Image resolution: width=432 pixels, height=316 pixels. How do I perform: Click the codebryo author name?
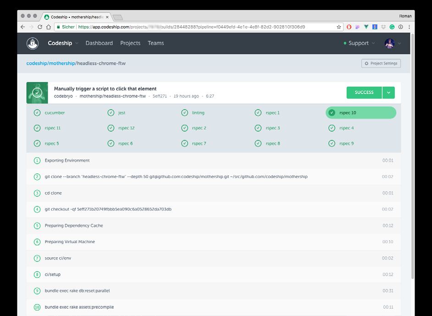tap(63, 96)
